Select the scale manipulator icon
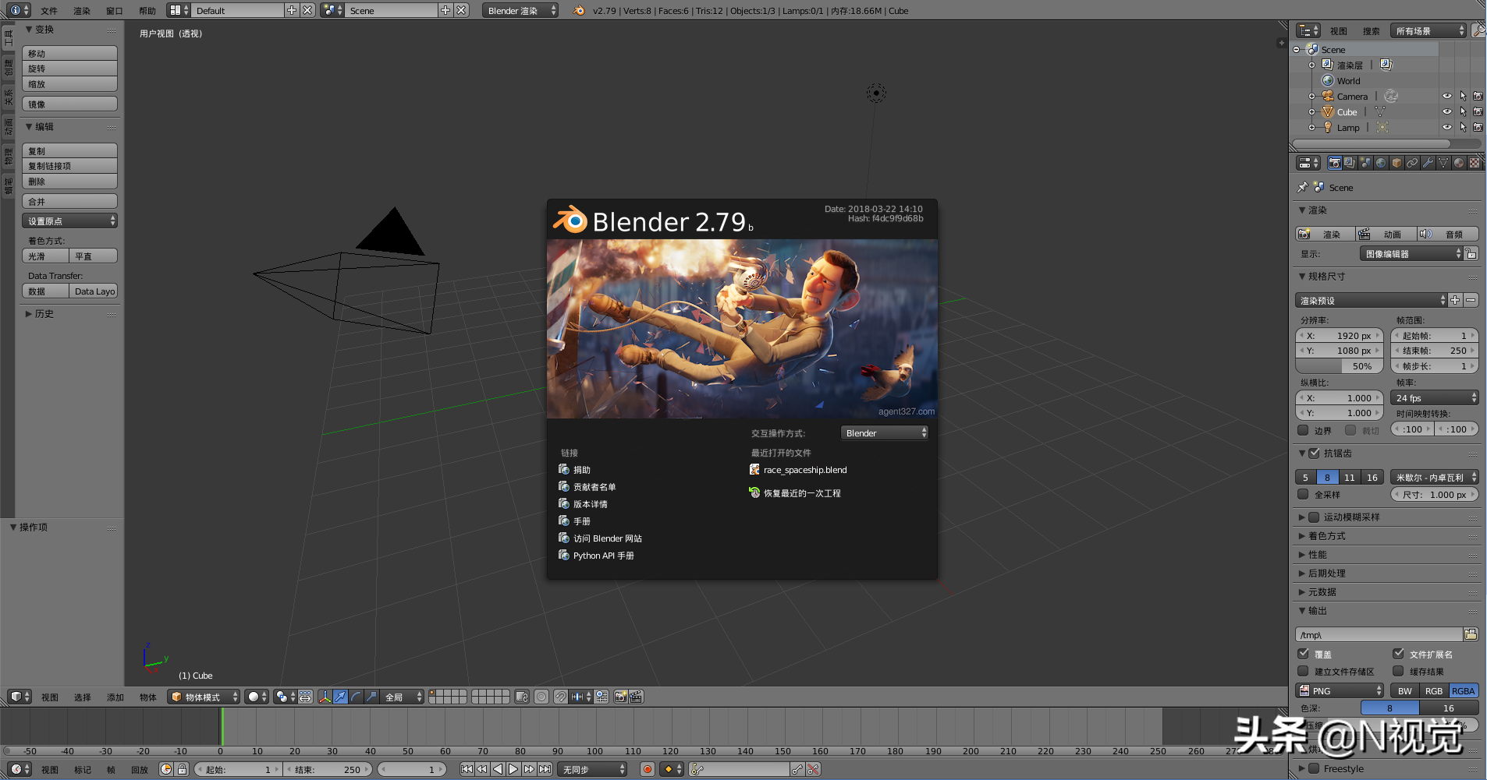 point(371,697)
